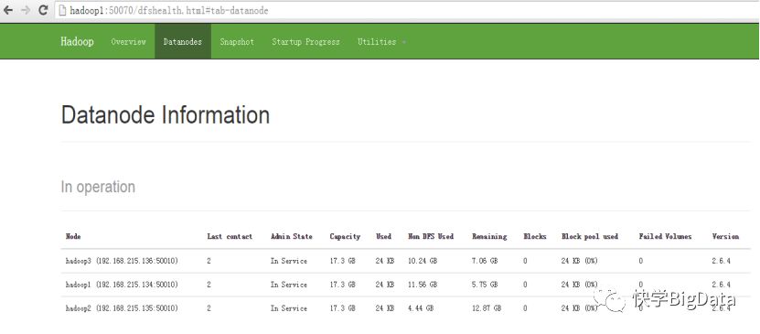
Task: Click 17.3 GB capacity in hadoop3 row
Action: click(343, 261)
